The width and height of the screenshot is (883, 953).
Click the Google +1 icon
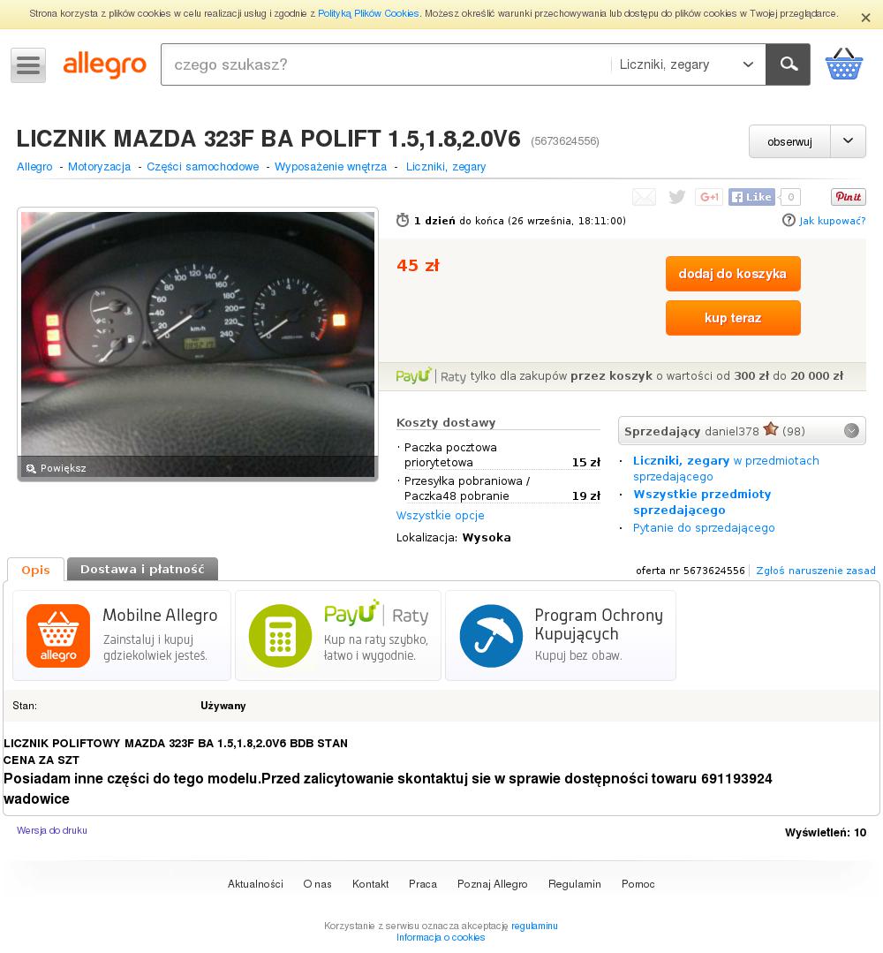708,197
